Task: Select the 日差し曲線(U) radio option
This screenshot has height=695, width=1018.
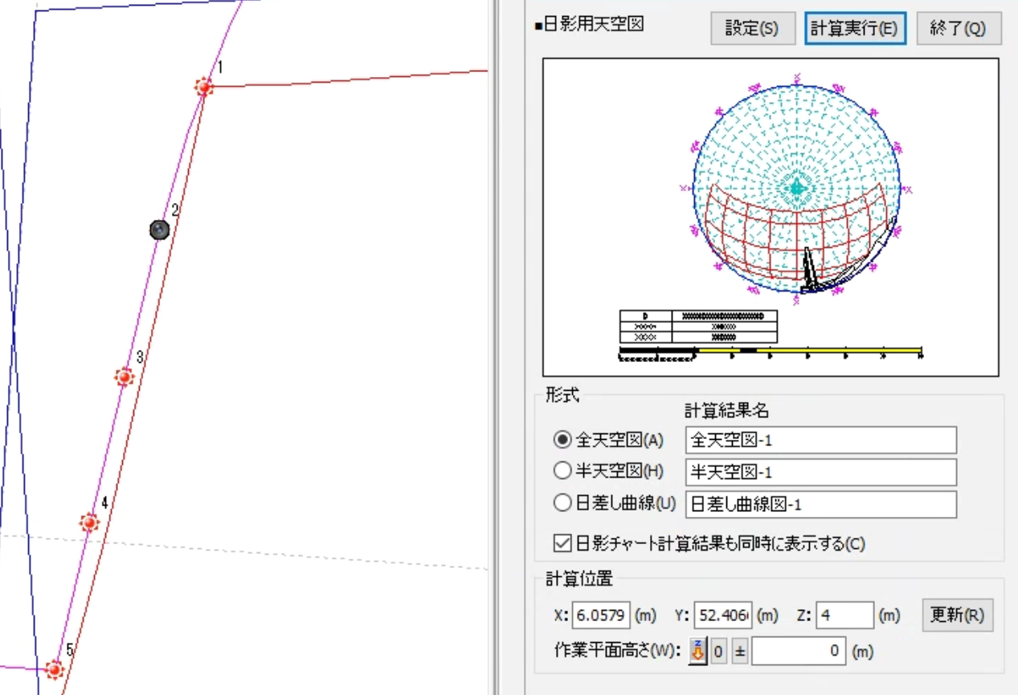Action: pos(615,503)
